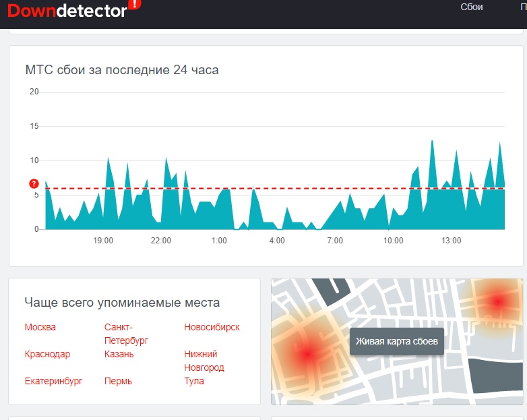Open the Краснодар location link
This screenshot has height=420, width=527.
pyautogui.click(x=47, y=354)
